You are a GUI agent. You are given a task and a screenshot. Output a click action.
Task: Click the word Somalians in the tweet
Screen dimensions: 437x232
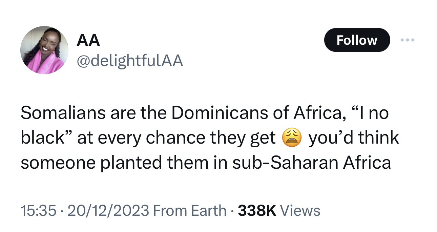click(63, 113)
